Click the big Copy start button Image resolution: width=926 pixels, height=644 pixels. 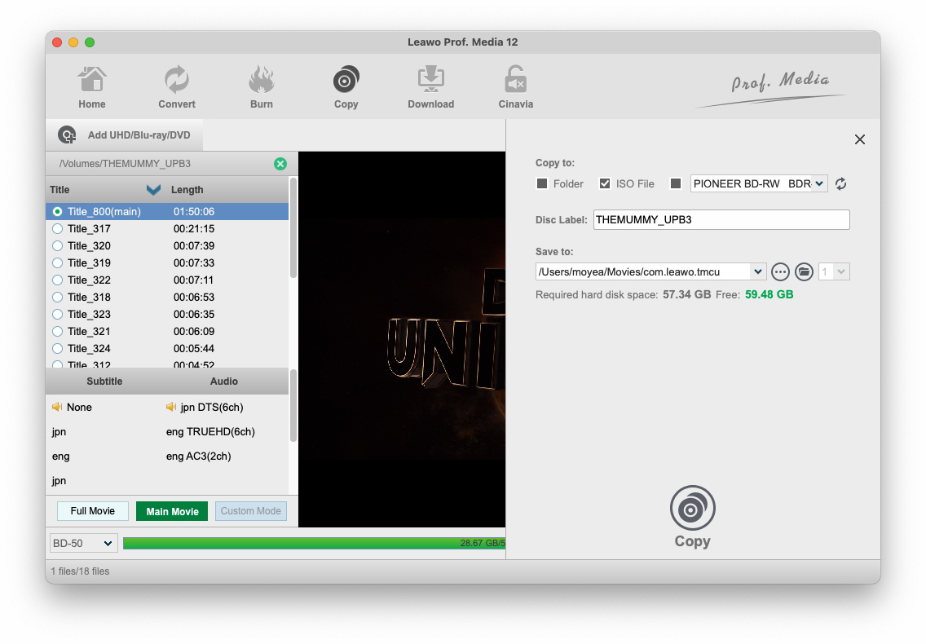[x=692, y=516]
